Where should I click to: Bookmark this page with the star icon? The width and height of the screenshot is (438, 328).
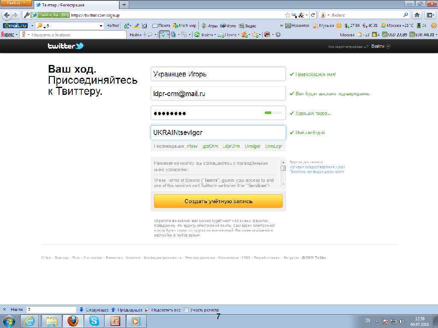[x=287, y=15]
